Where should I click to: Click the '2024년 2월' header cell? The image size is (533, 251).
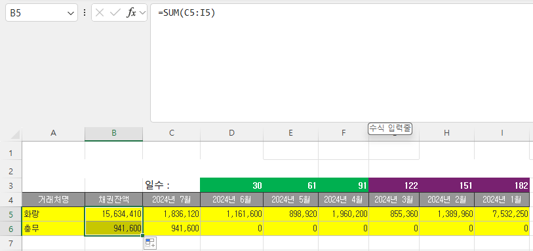[x=446, y=200]
